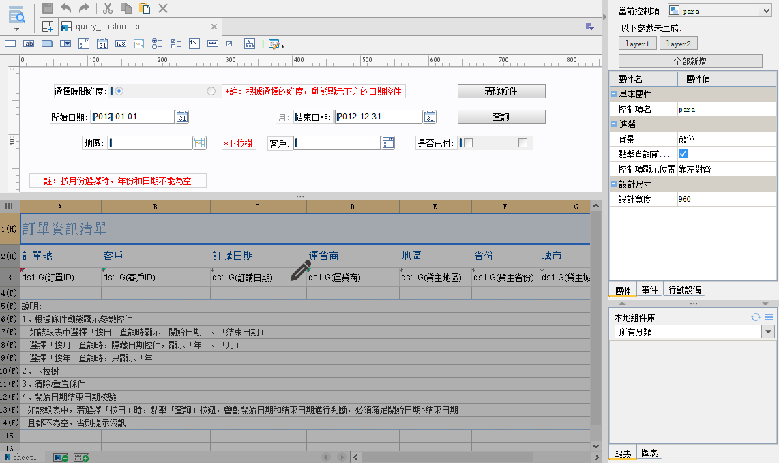Image resolution: width=779 pixels, height=463 pixels.
Task: Select the combo checkbox widget icon
Action: (84, 44)
